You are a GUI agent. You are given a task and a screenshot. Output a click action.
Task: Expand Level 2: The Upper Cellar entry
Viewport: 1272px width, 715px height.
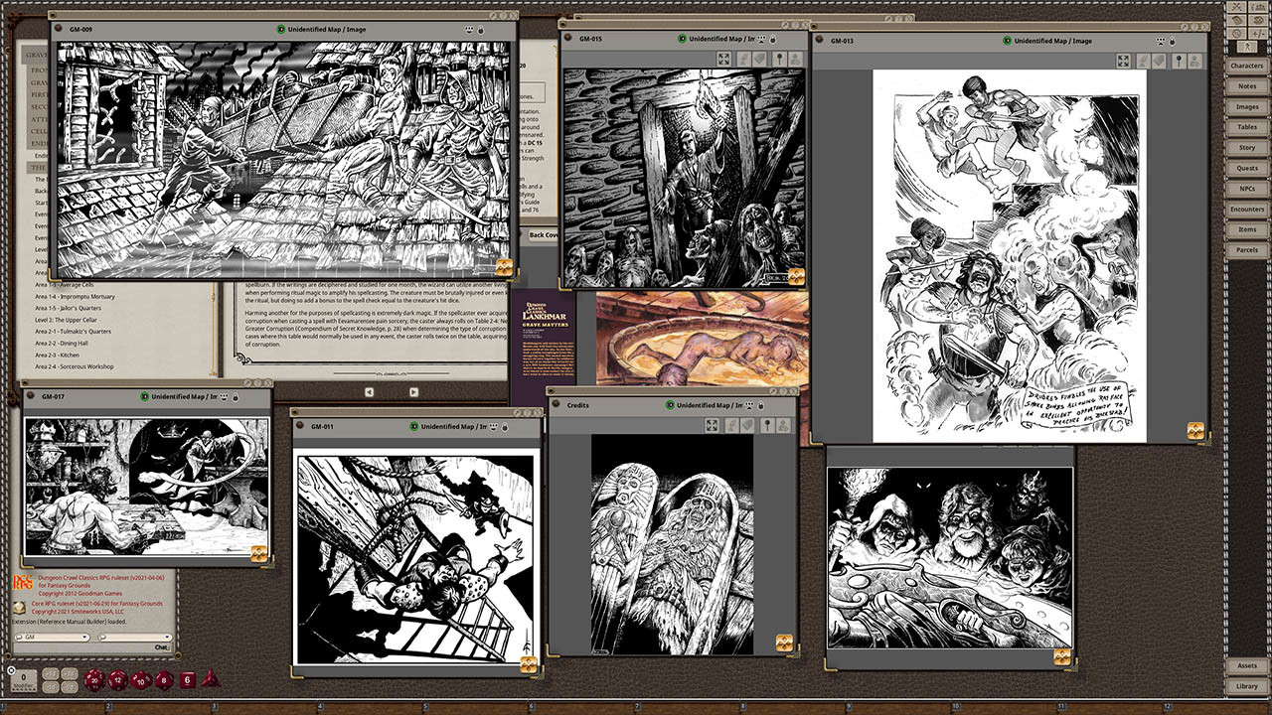click(66, 320)
